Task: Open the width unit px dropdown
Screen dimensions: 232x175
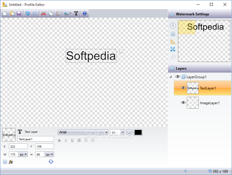Action: [23, 154]
